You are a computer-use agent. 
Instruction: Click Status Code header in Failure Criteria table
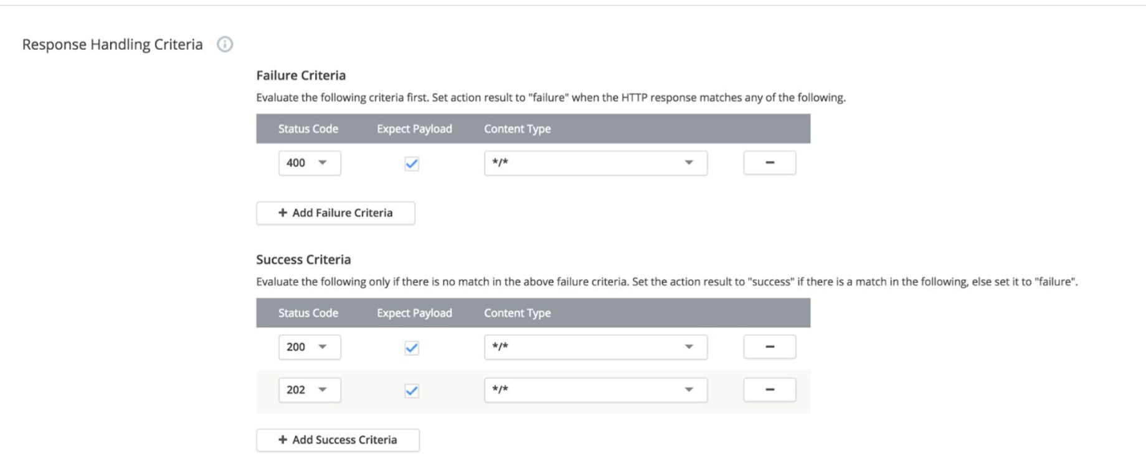coord(308,129)
